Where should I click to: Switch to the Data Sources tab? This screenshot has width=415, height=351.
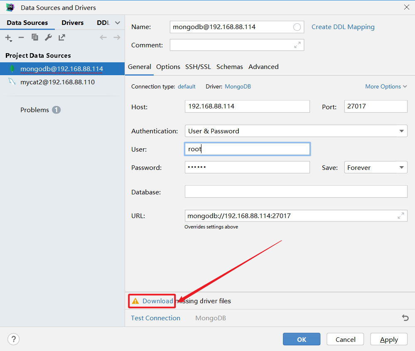pos(27,23)
